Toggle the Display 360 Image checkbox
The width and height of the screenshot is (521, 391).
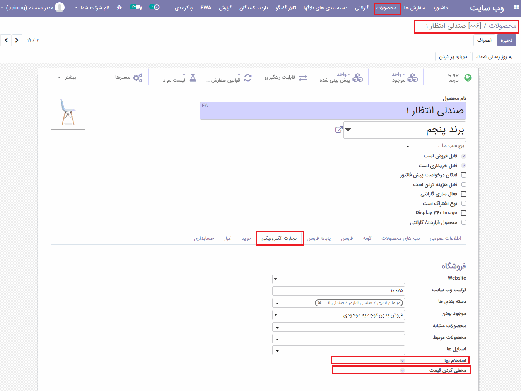464,213
